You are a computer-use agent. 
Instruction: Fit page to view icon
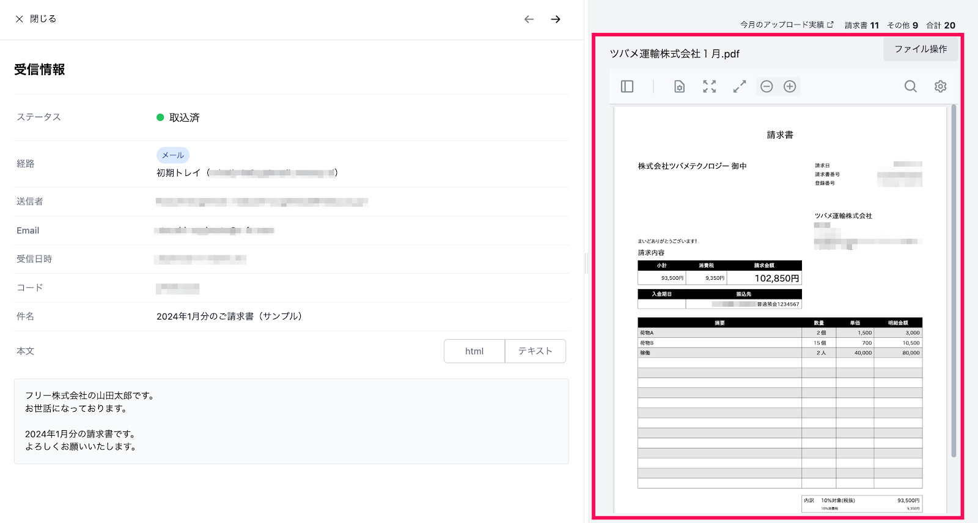(x=709, y=87)
